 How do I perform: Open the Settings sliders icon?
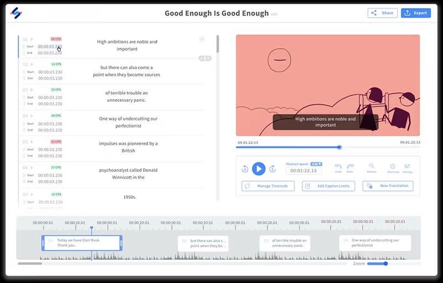tap(408, 166)
